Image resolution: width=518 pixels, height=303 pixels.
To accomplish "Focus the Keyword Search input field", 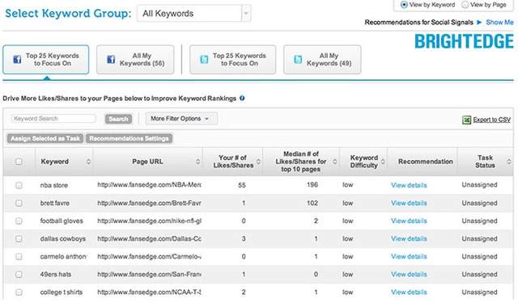I will click(53, 119).
